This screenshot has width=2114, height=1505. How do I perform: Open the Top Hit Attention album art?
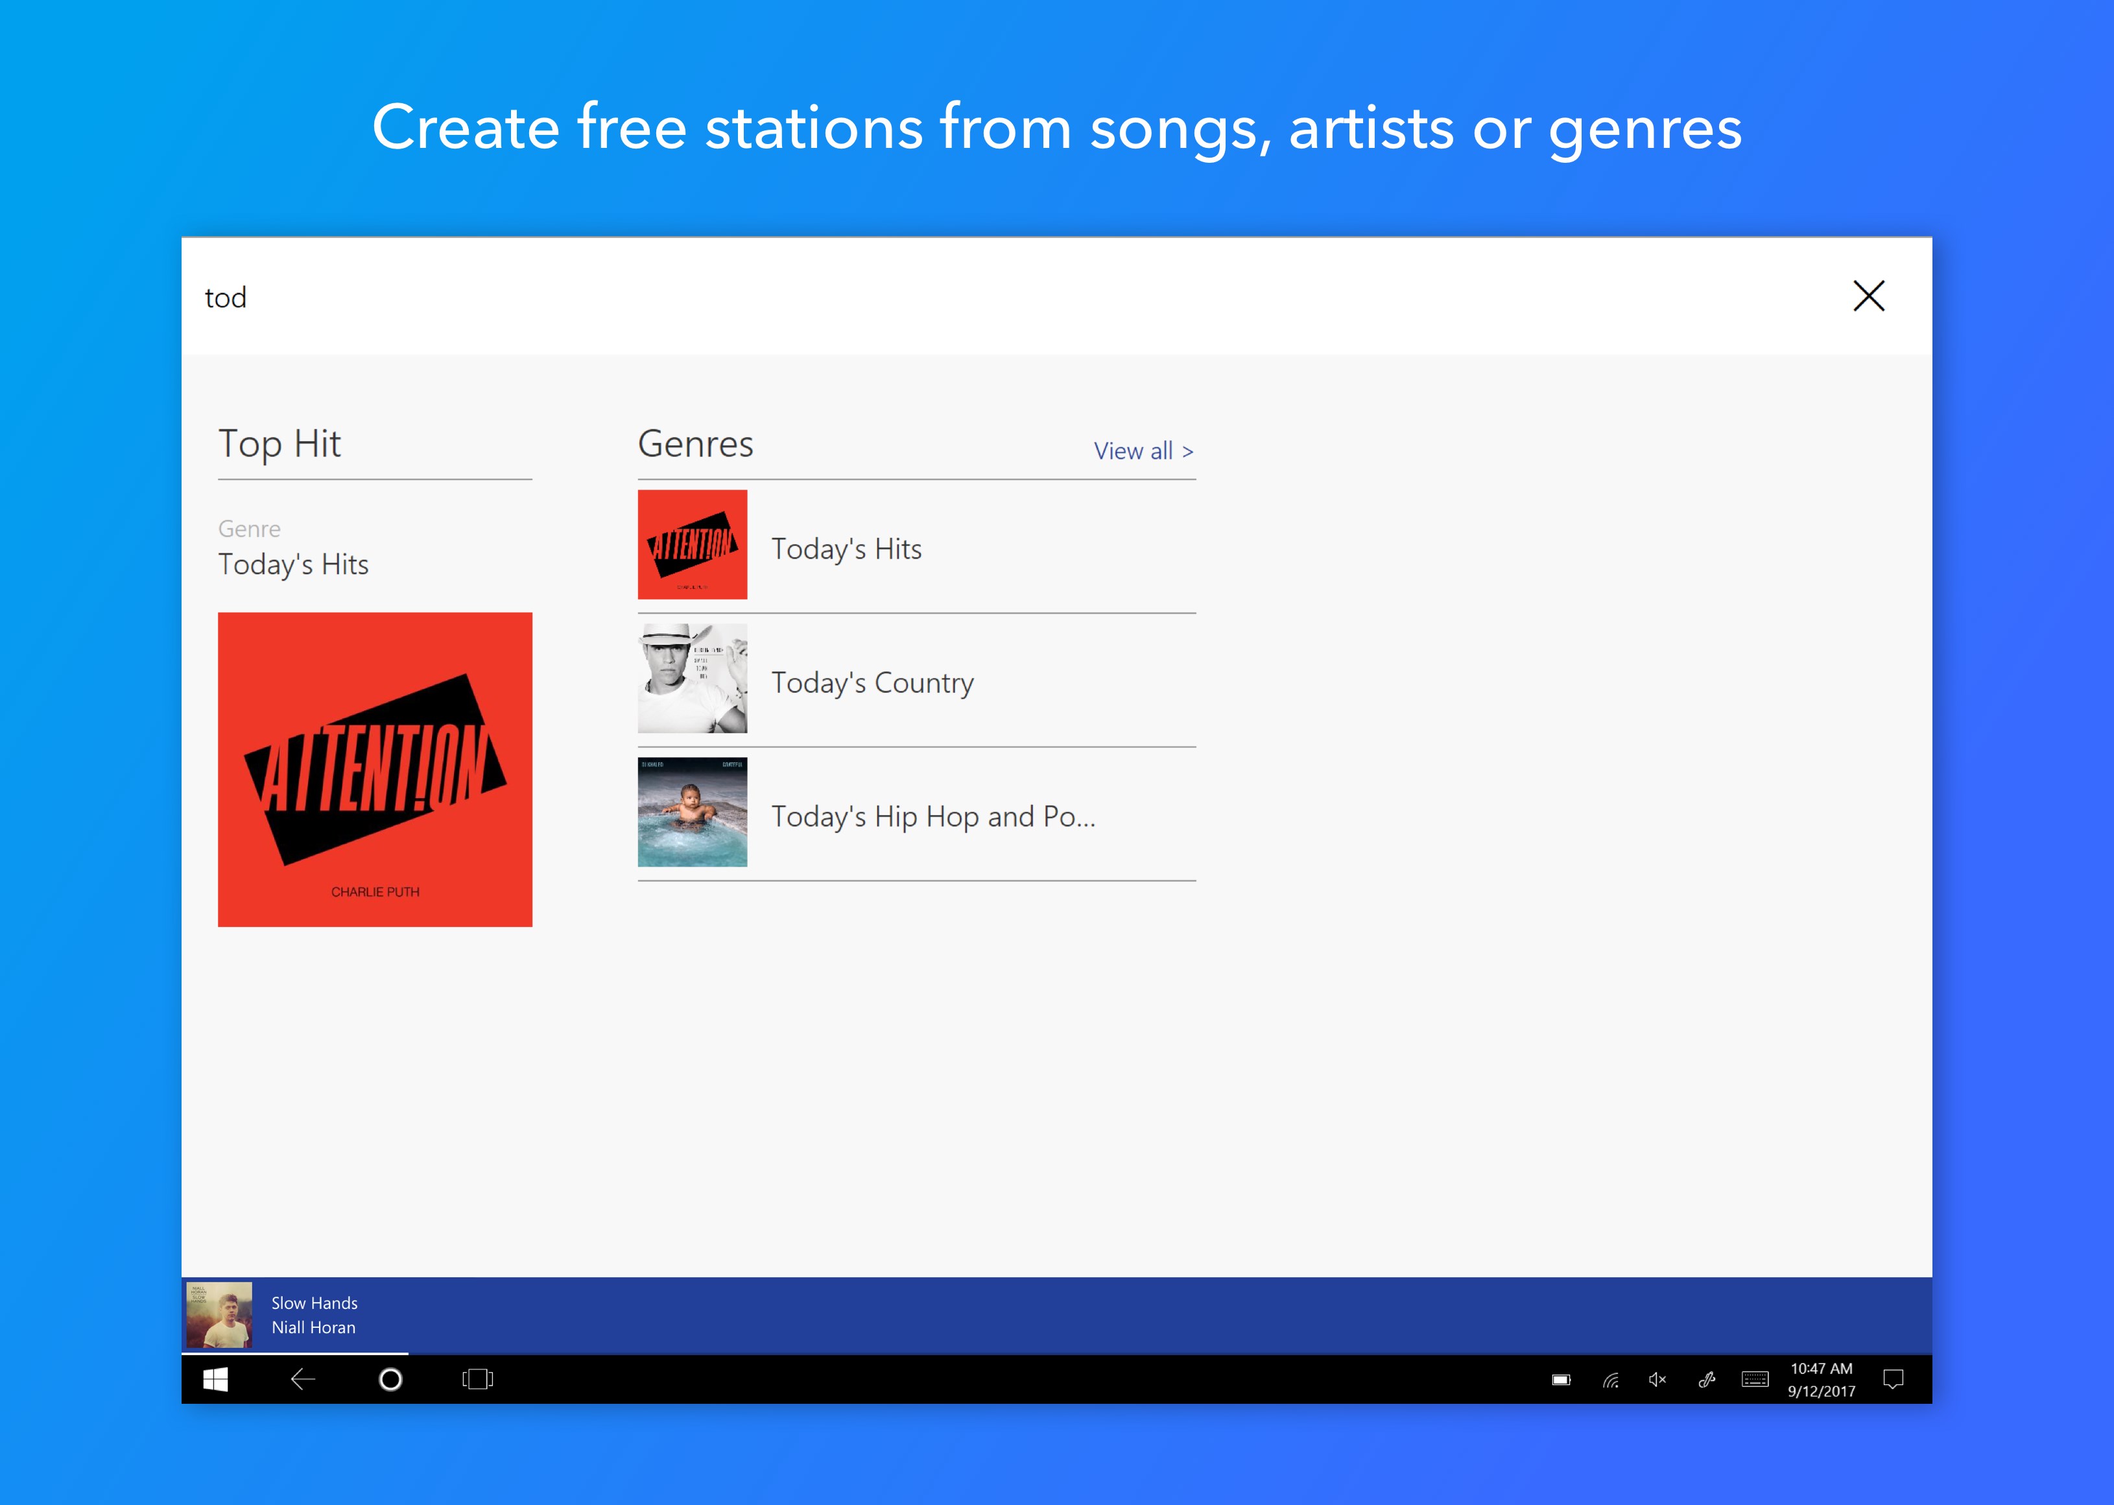pos(375,769)
